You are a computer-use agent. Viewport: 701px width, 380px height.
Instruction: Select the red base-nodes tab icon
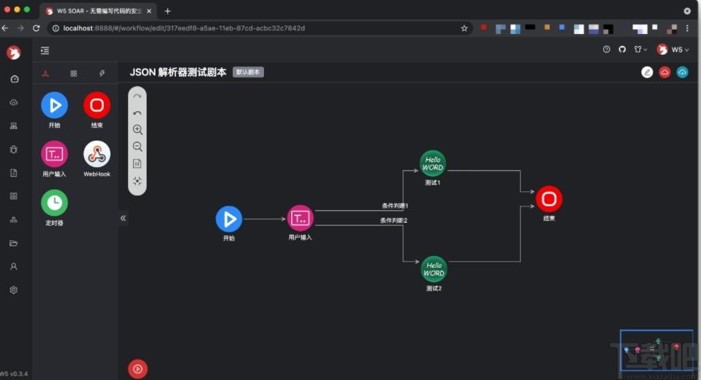coord(45,73)
